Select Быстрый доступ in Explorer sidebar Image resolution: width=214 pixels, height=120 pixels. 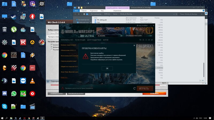tap(83, 20)
